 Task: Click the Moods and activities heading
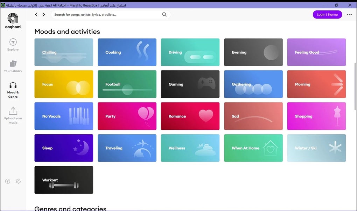(67, 31)
